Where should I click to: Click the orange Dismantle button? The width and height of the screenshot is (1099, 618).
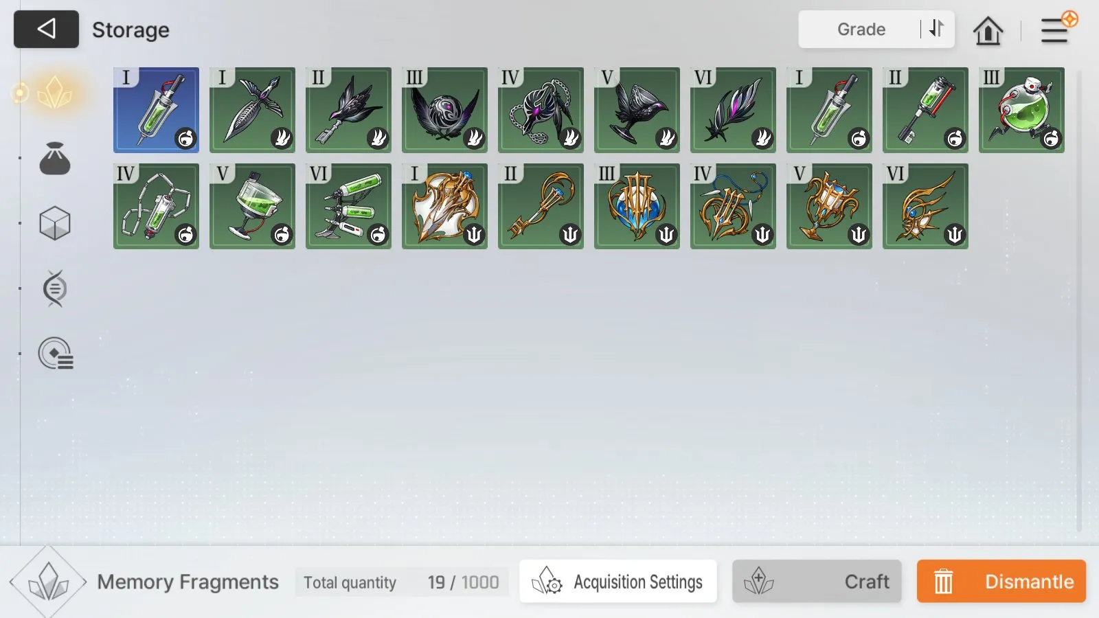click(1001, 582)
